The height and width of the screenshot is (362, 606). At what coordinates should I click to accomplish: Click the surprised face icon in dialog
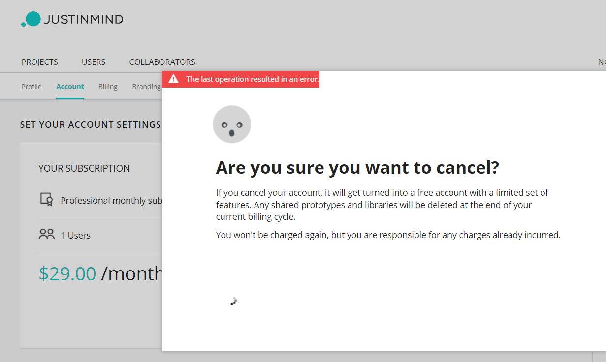tap(232, 124)
